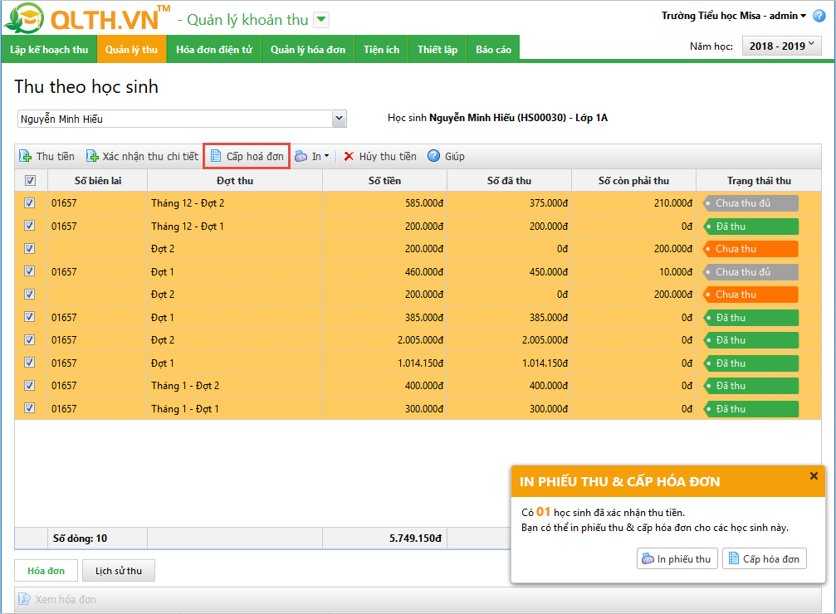Click Hủy thu tiền red X icon
The image size is (836, 614).
pyautogui.click(x=350, y=156)
